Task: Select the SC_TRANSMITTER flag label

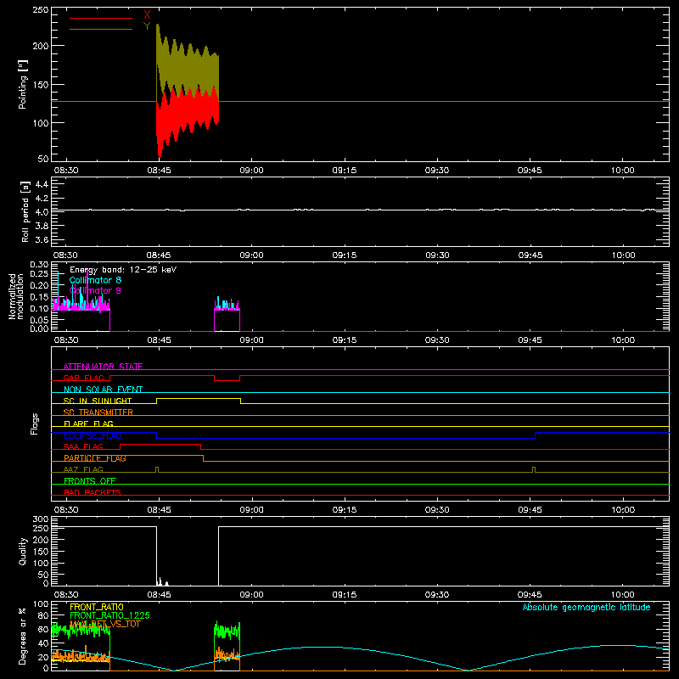Action: coord(98,412)
